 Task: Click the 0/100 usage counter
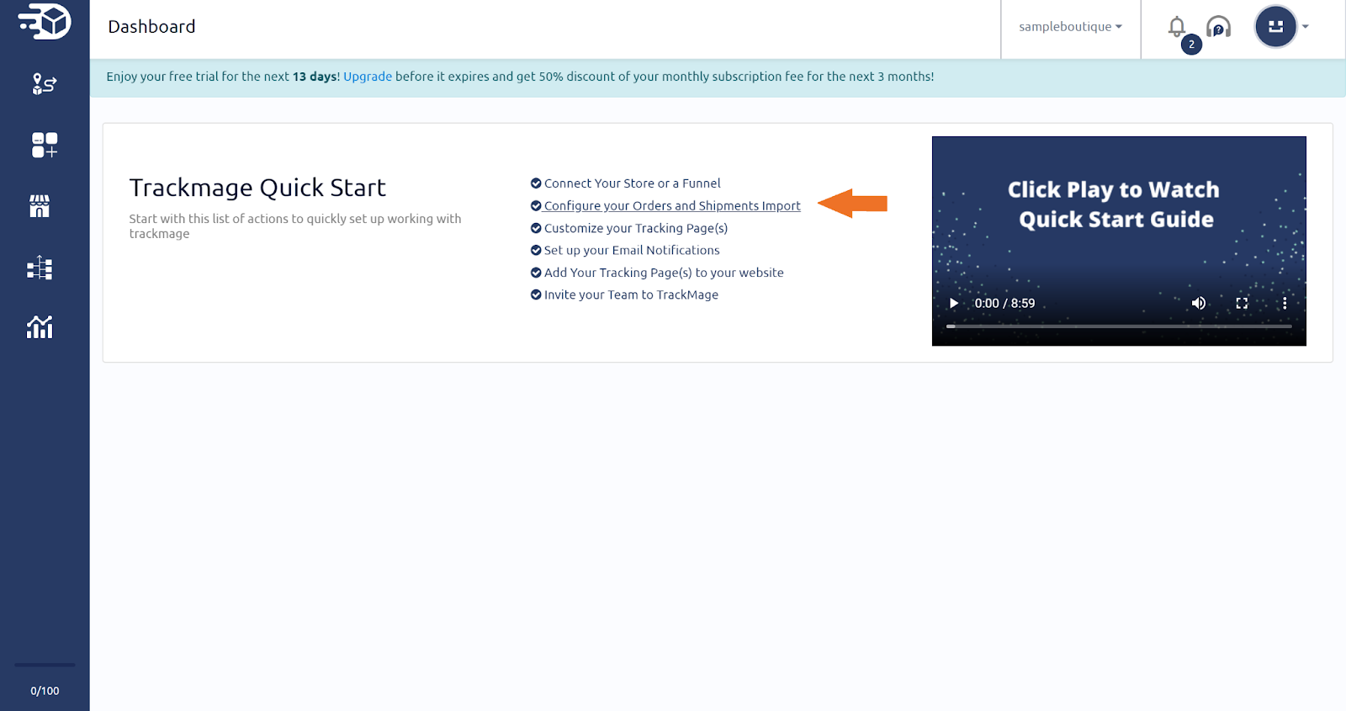coord(45,691)
